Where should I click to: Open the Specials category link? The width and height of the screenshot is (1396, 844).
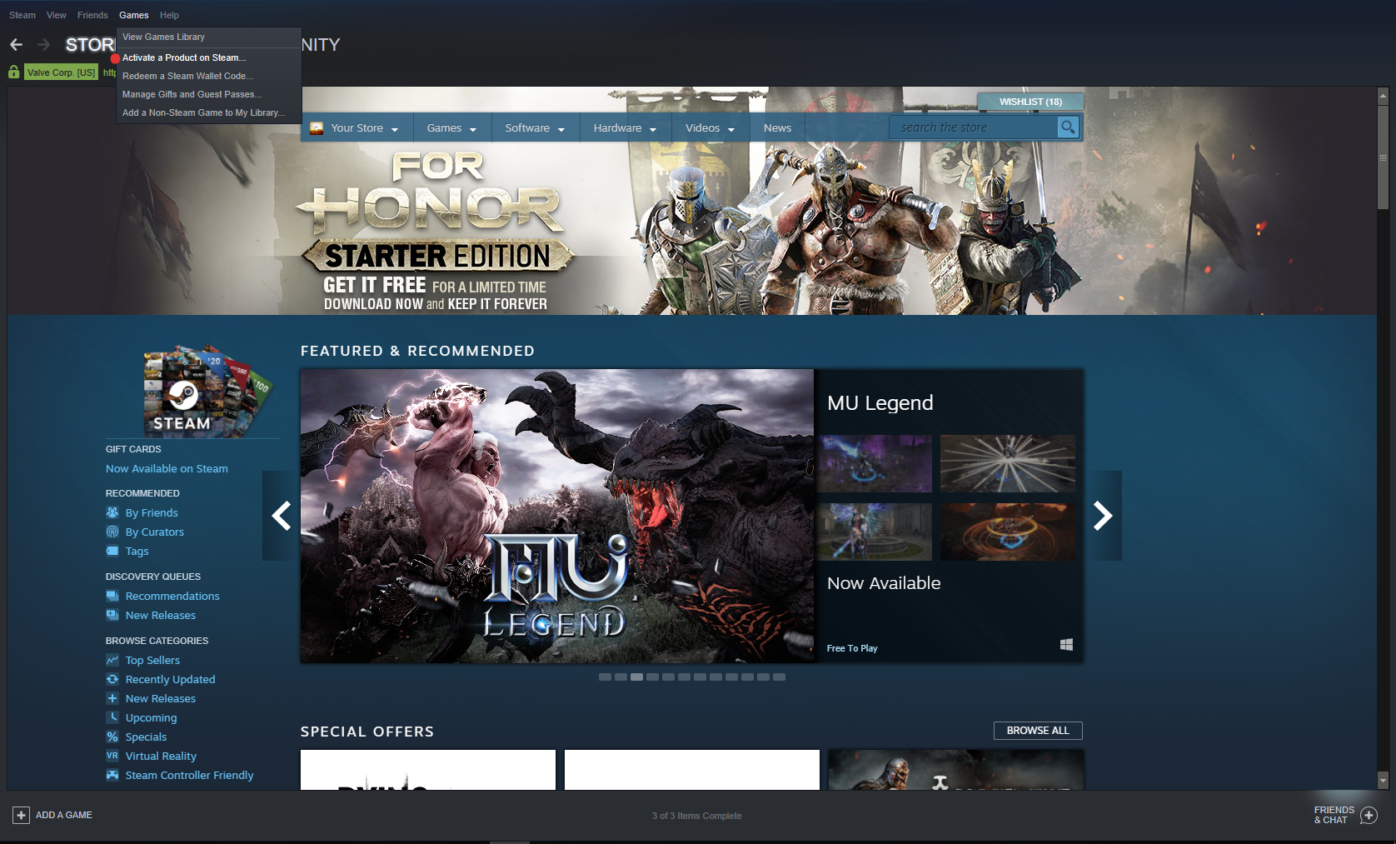(x=146, y=737)
